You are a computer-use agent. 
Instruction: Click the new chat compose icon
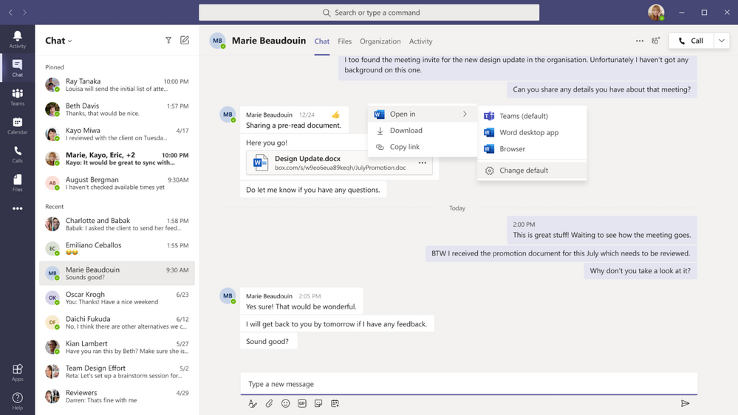[185, 41]
